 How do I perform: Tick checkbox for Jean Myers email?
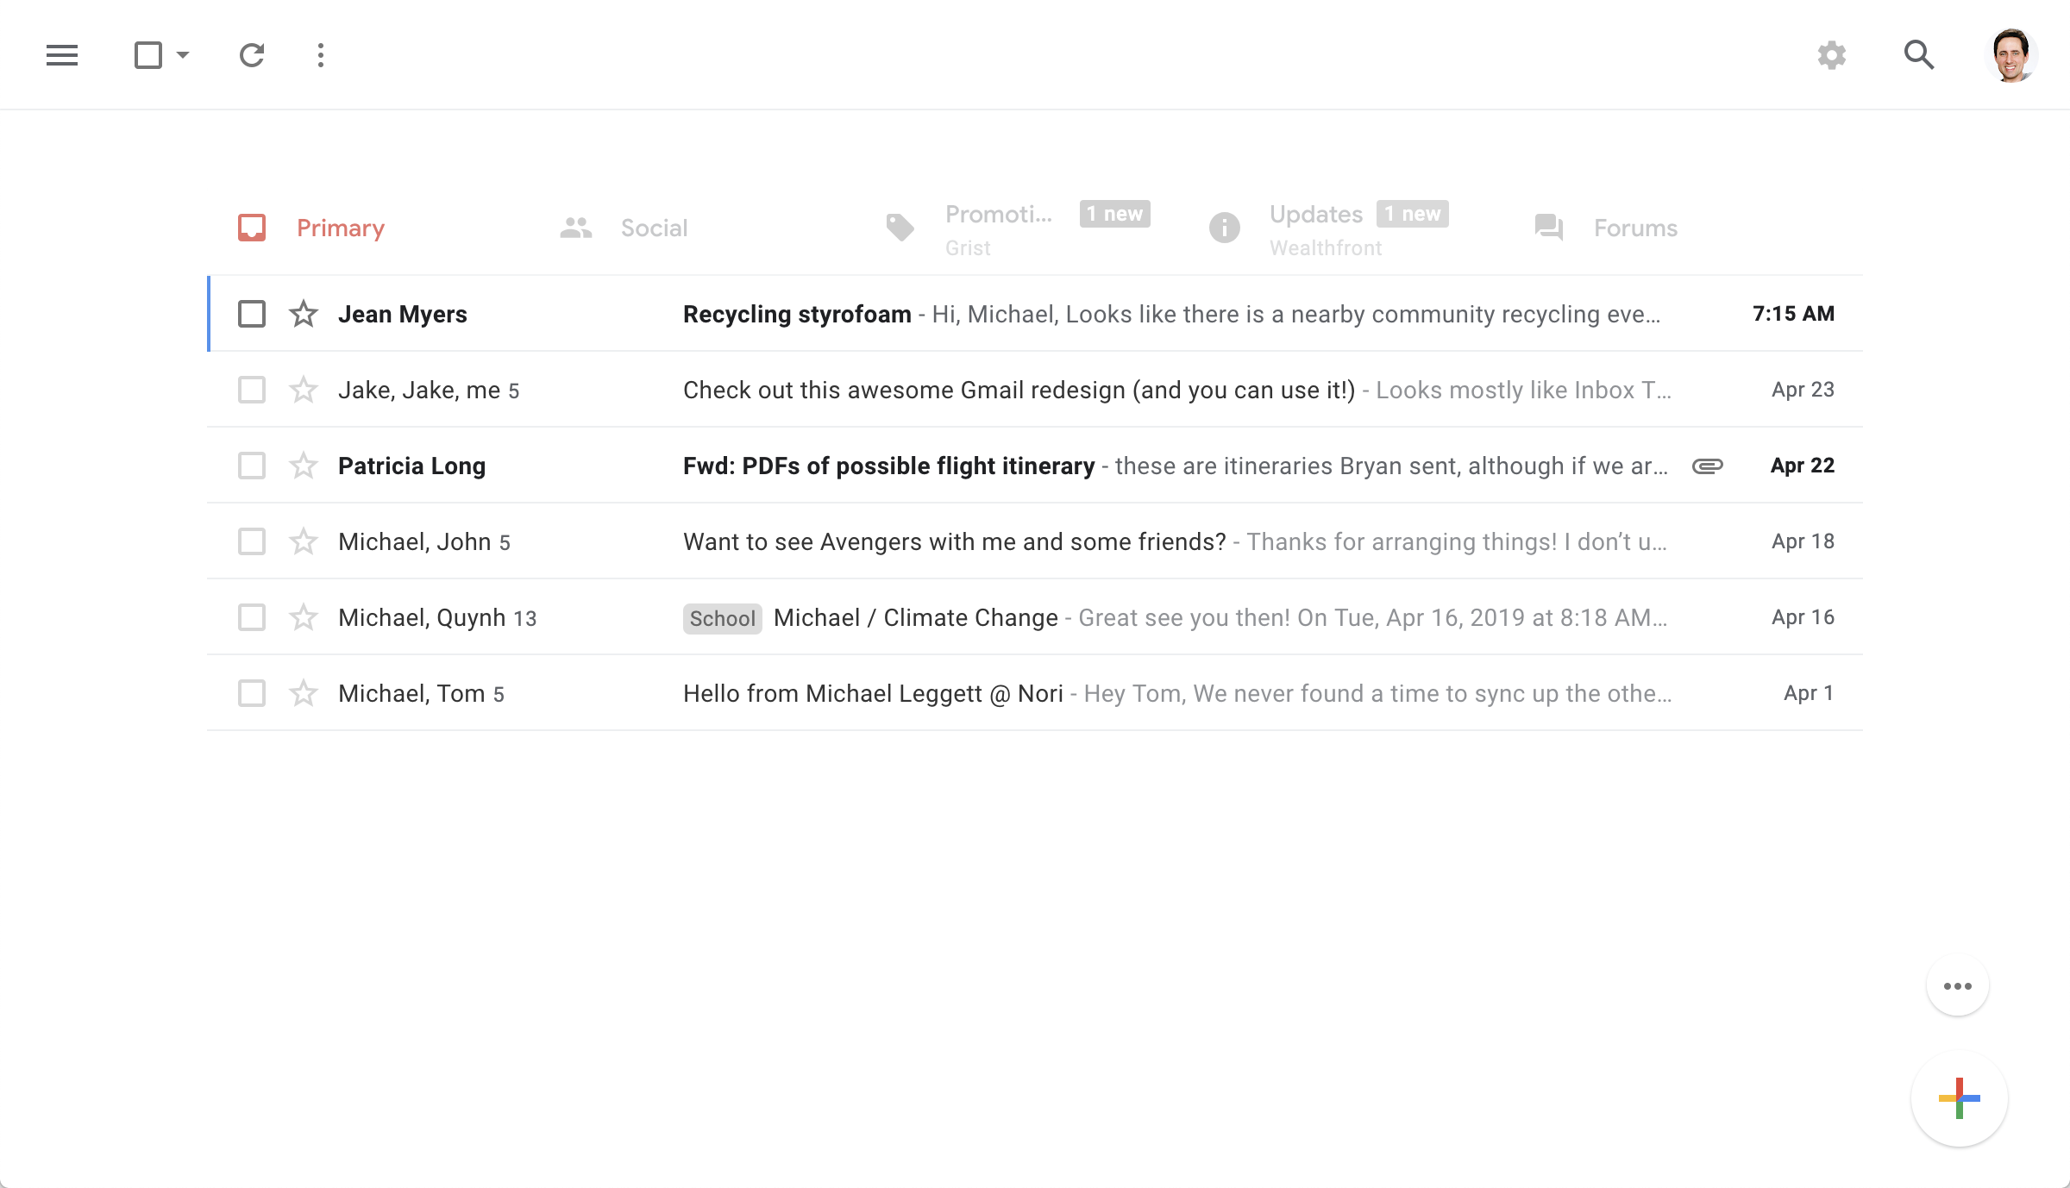pyautogui.click(x=251, y=314)
